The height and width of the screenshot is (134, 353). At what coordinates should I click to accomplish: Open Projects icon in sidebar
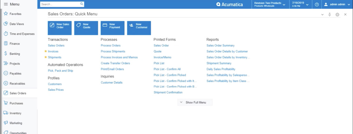click(6, 63)
